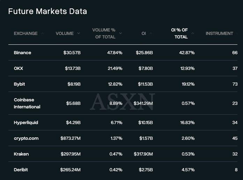This screenshot has height=180, width=243.
Task: Select VOLUME % OF TOTAL header text
Action: (104, 33)
